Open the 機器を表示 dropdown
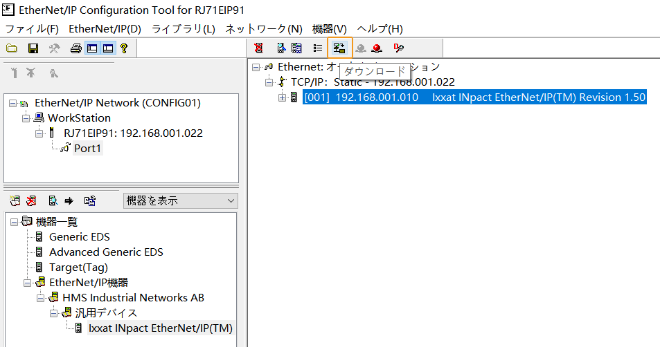The height and width of the screenshot is (347, 660). click(x=181, y=201)
